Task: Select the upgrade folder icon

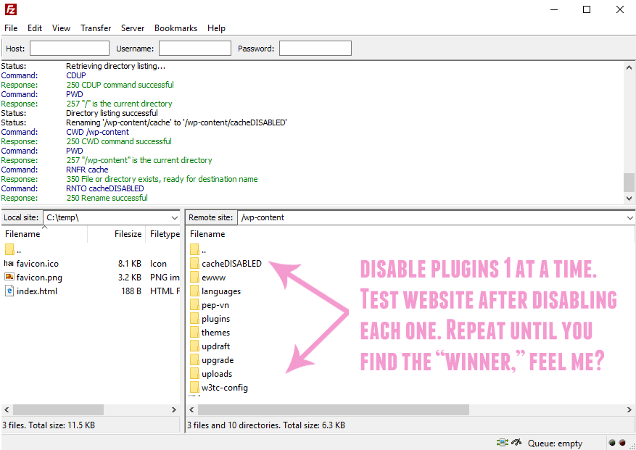Action: pos(194,360)
